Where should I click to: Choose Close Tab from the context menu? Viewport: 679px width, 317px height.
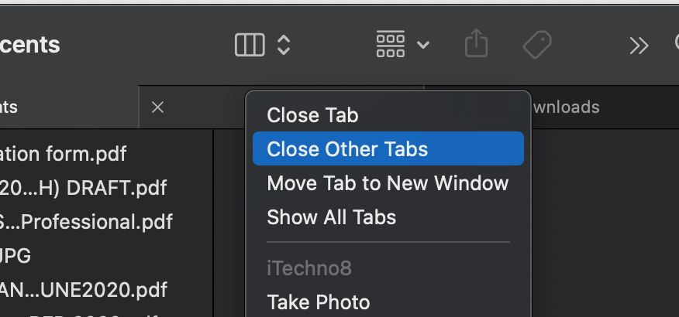coord(312,115)
